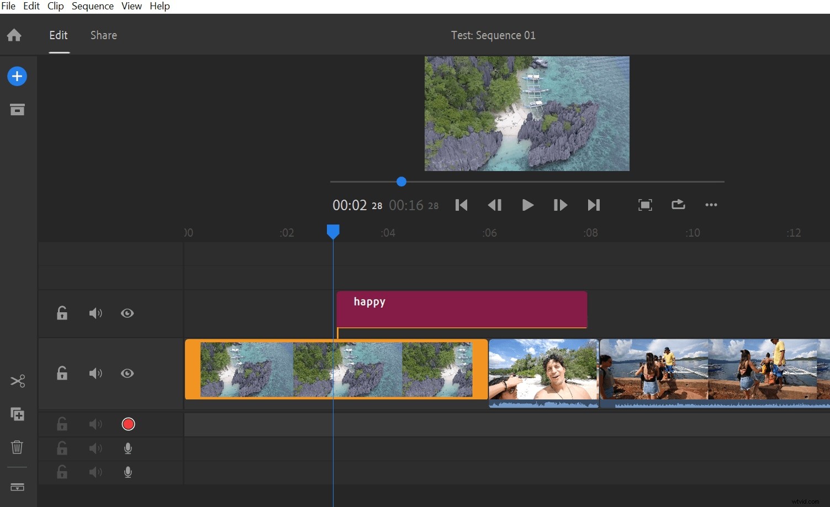The height and width of the screenshot is (507, 830).
Task: Click the blue preview scrubber handle
Action: pyautogui.click(x=401, y=182)
